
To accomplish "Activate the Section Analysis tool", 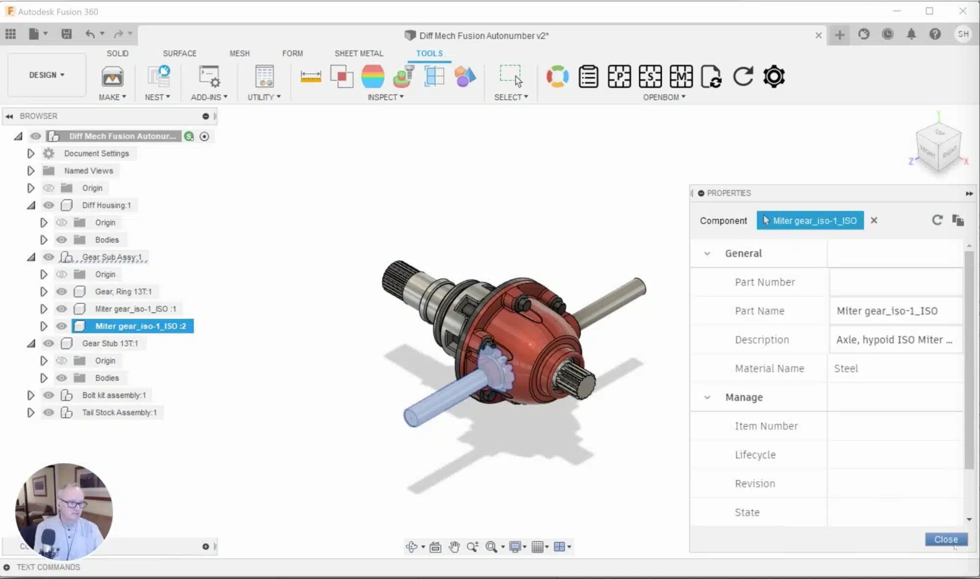I will (x=434, y=76).
